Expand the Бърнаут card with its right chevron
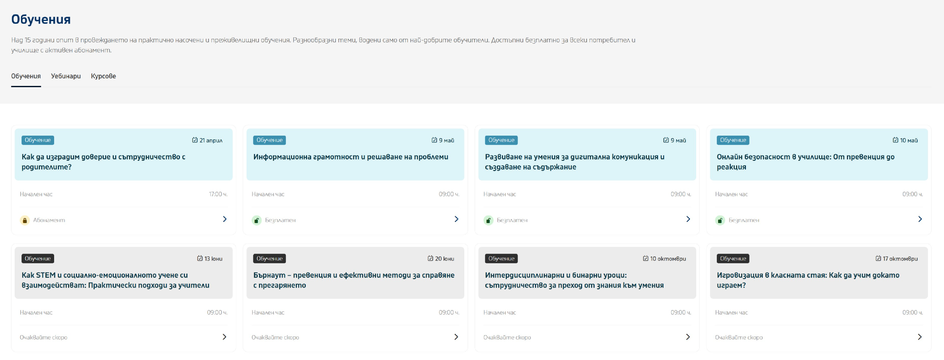This screenshot has width=944, height=360. coord(456,337)
